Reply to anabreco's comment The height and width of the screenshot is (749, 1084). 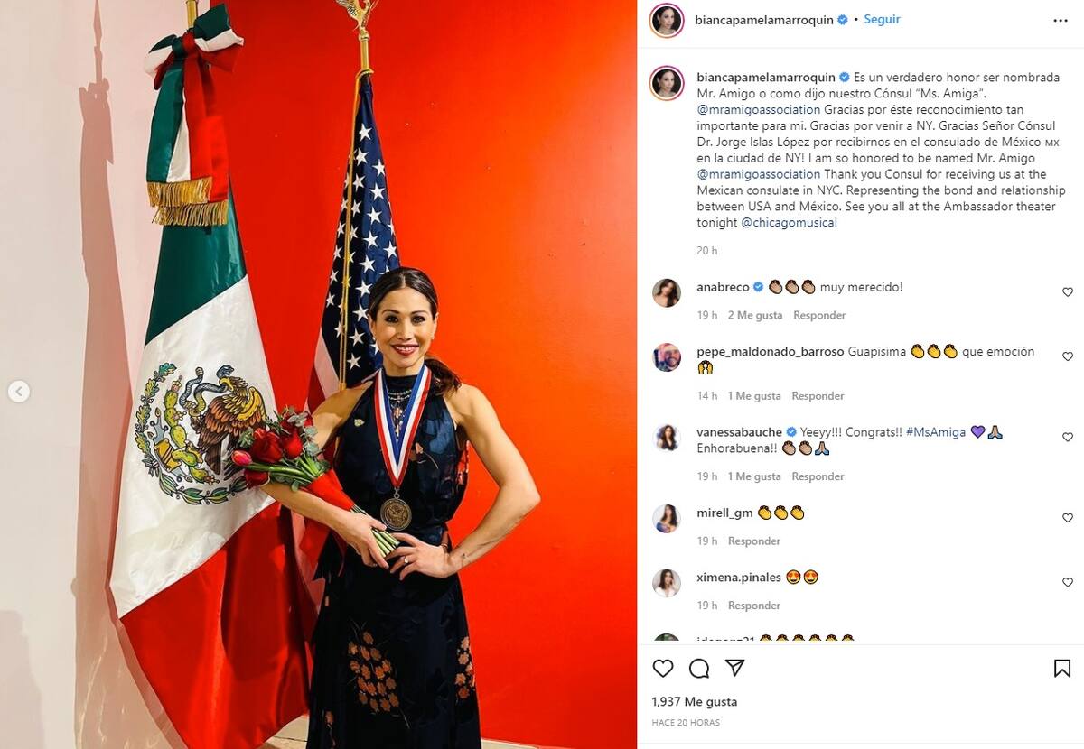[x=819, y=315]
